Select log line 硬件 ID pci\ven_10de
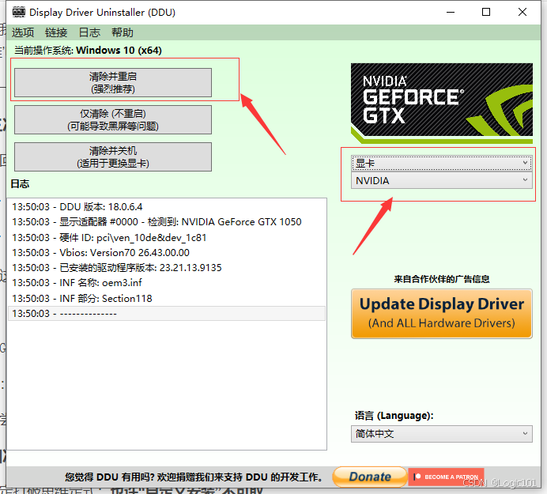 click(x=167, y=238)
